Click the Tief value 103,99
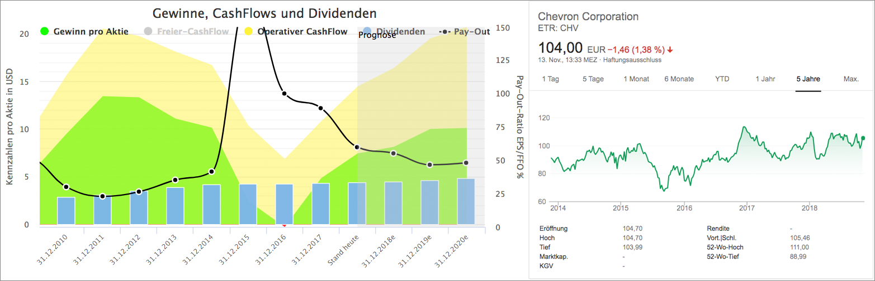Image resolution: width=875 pixels, height=281 pixels. tap(632, 248)
